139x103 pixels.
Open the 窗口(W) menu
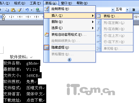click(x=66, y=3)
